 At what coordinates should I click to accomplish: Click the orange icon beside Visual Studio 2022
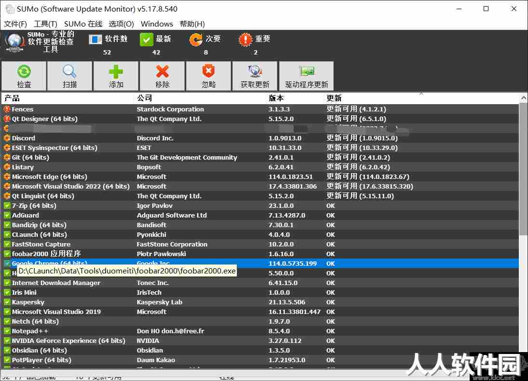point(7,186)
